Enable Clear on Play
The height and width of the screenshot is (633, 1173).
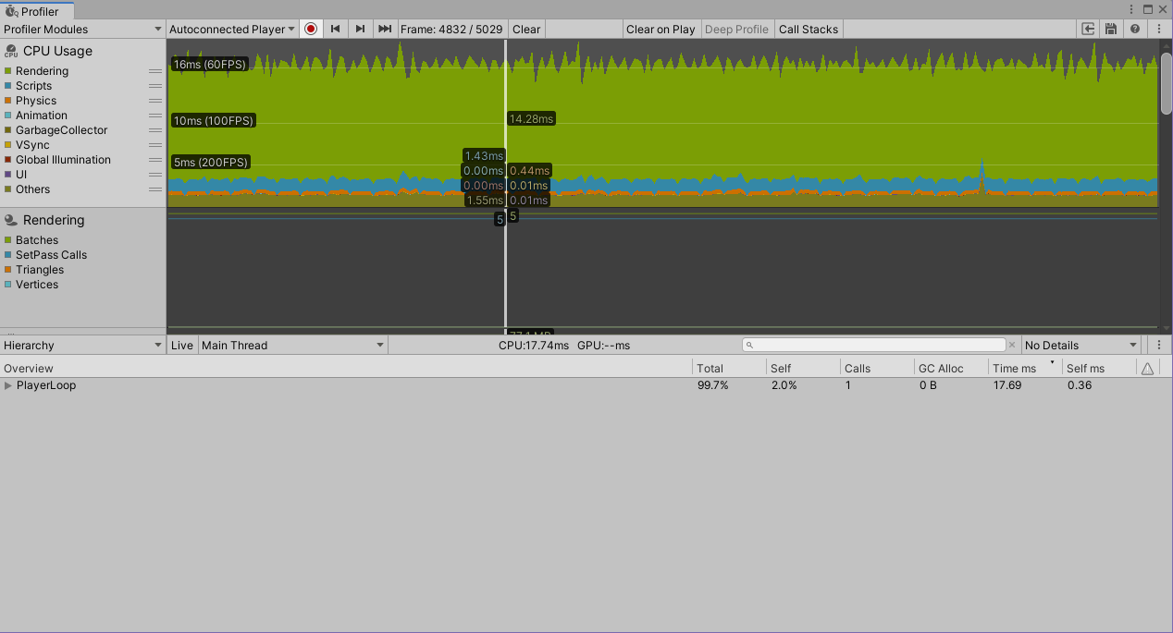click(x=661, y=29)
